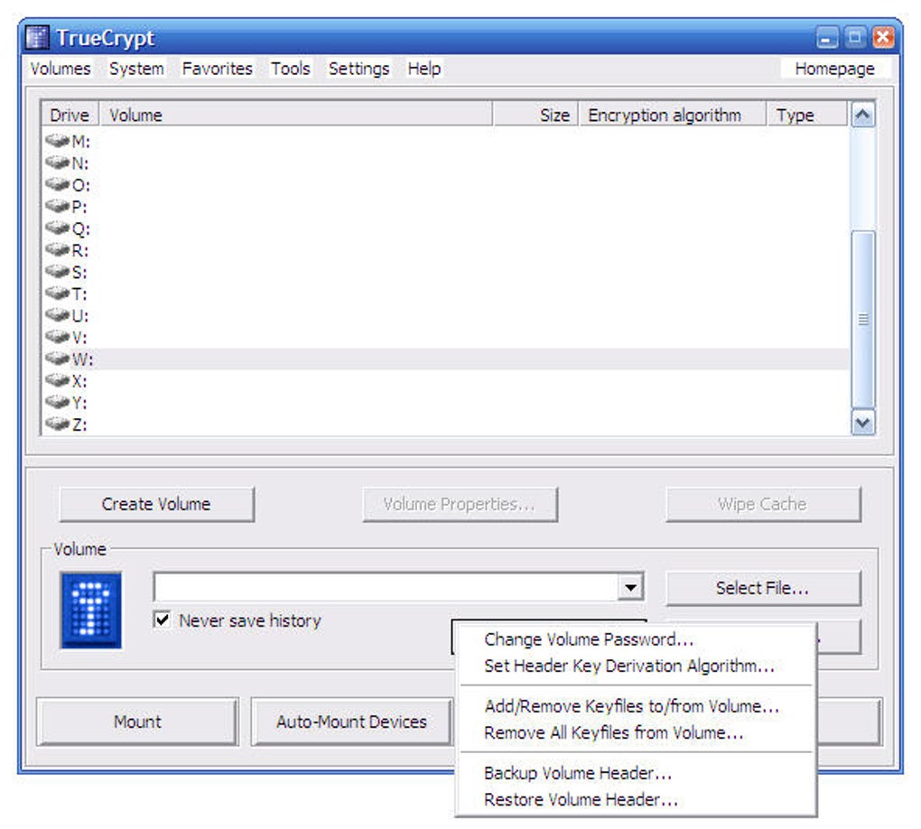The width and height of the screenshot is (921, 829).
Task: Sort by Volume column header
Action: coord(295,115)
